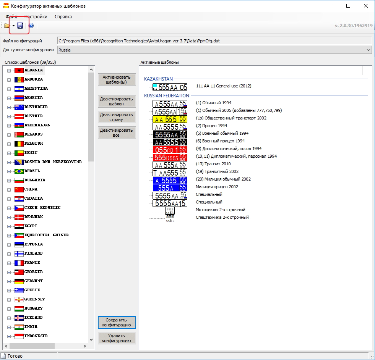Screen dimensions: 375x360
Task: Click Сохранить конфигурацию button
Action: click(x=117, y=323)
